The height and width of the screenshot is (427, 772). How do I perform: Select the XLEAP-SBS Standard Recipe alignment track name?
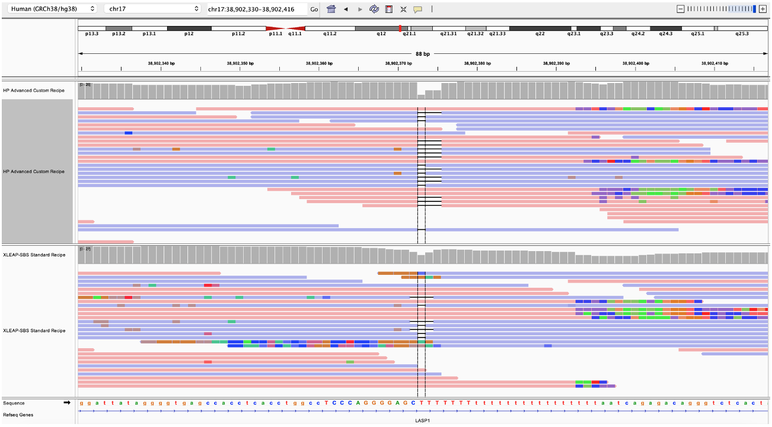click(x=34, y=330)
